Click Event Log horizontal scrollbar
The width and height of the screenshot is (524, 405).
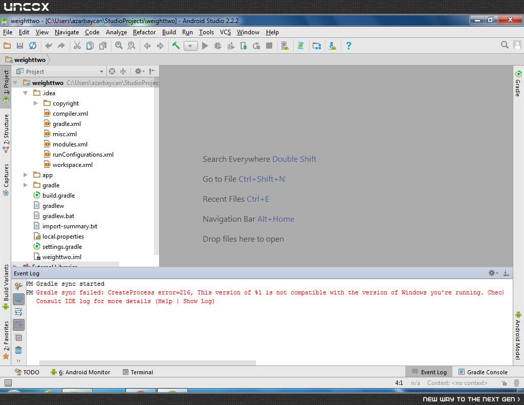coord(147,363)
